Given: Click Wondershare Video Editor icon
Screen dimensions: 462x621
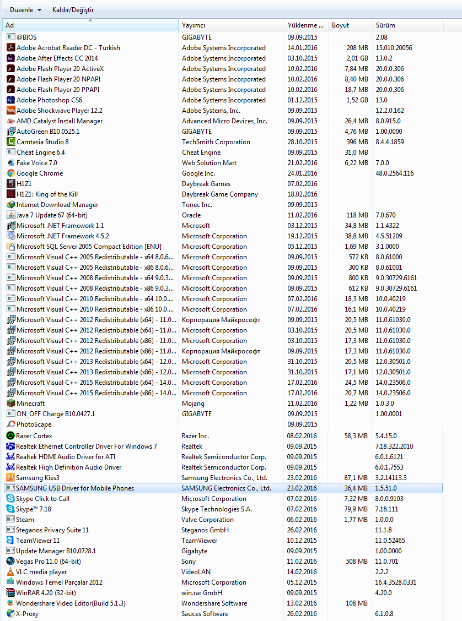Looking at the screenshot, I should (x=10, y=603).
